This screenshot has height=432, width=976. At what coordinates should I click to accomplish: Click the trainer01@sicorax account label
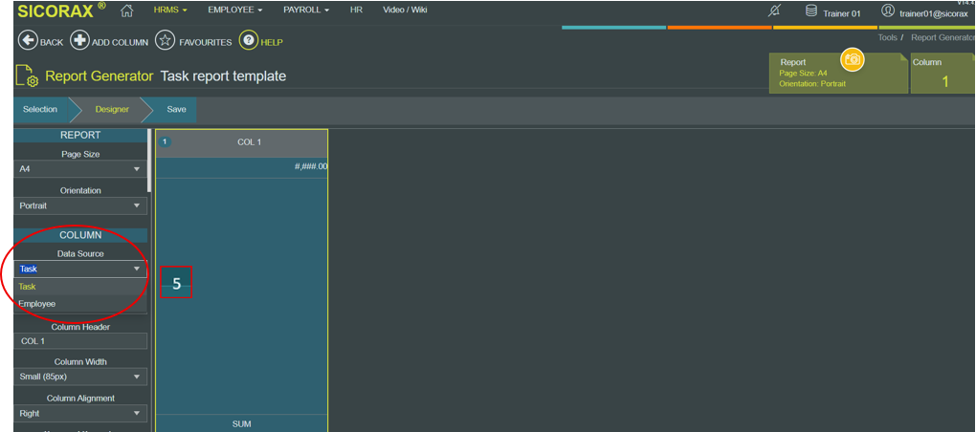point(934,13)
